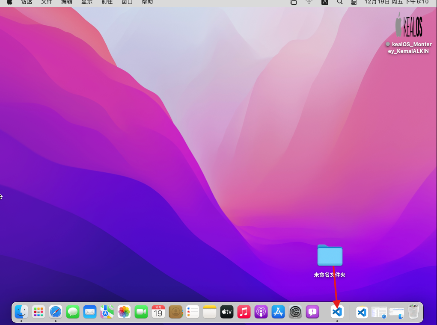Launch Launchpad from the dock

coord(39,312)
